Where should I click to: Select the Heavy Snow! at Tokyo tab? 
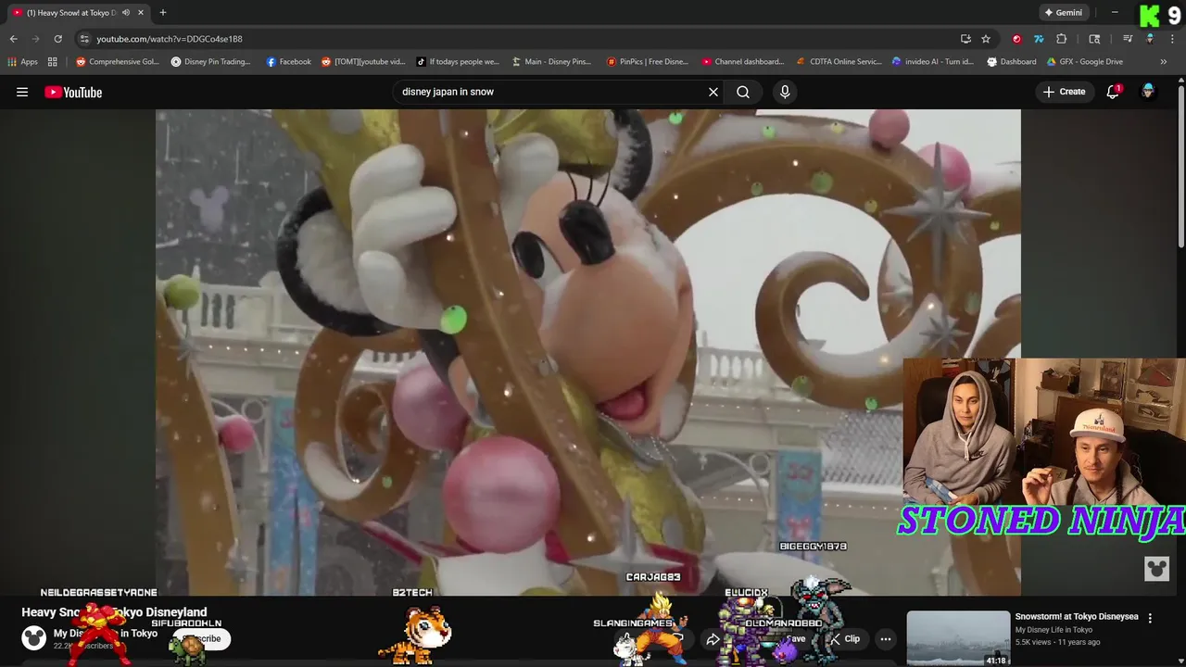click(71, 13)
